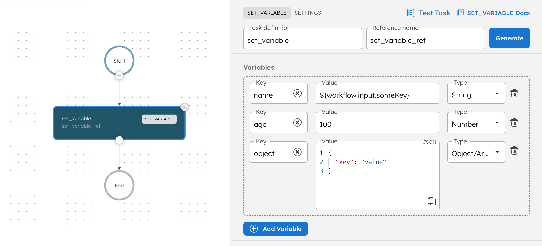Remove the set_variable task node
Viewport: 542px width, 246px height.
point(184,107)
